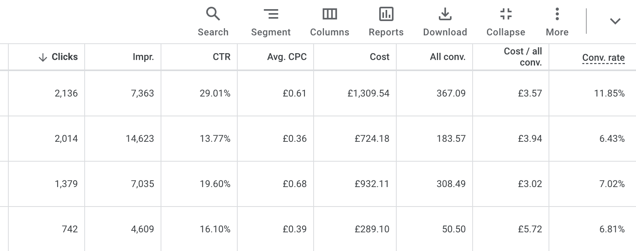This screenshot has height=251, width=636.
Task: Open the More three-dot menu
Action: (557, 14)
